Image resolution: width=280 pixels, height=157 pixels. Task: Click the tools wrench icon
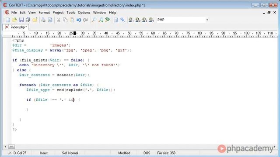[x=122, y=20]
